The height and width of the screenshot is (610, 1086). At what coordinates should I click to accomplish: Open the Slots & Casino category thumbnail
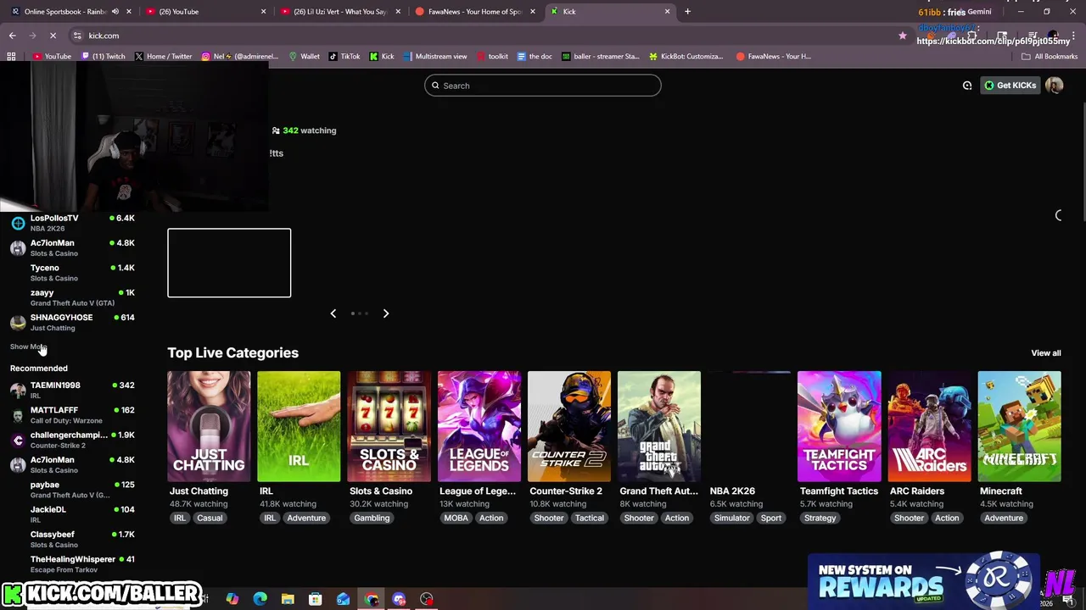(389, 426)
